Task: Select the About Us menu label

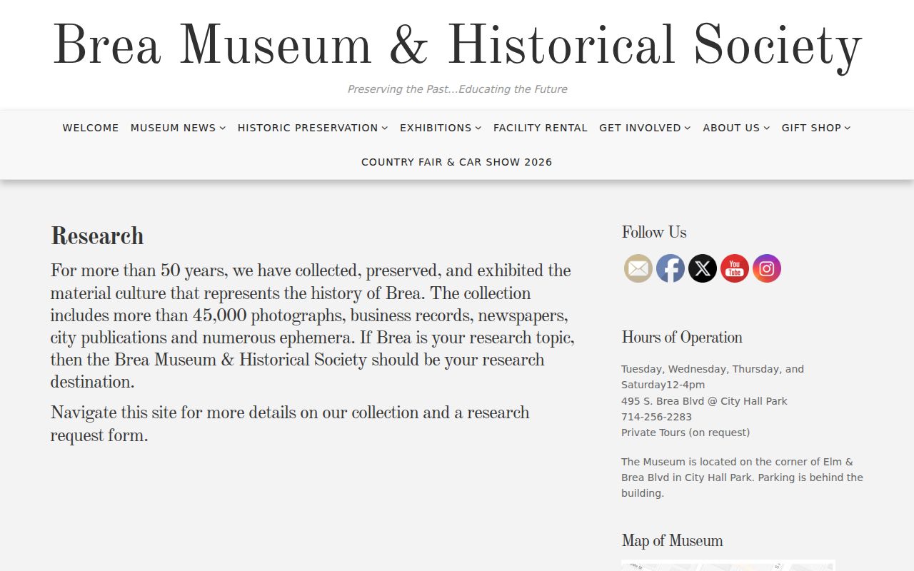Action: coord(731,128)
